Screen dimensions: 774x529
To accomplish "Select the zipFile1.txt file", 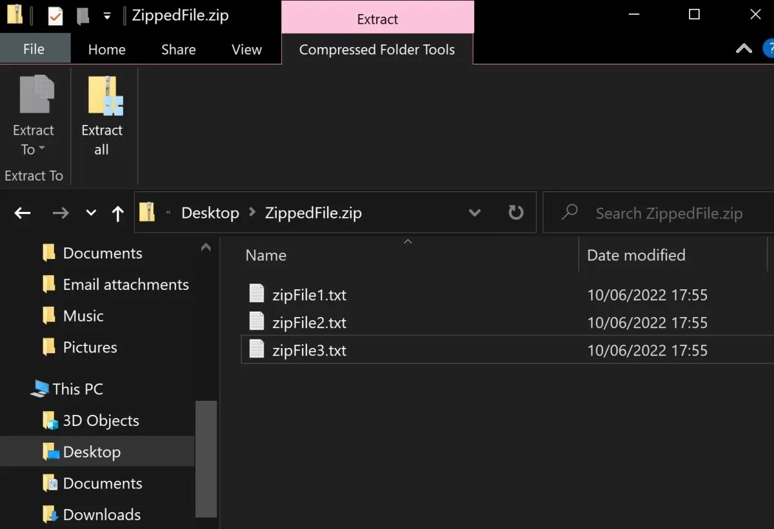I will point(309,295).
